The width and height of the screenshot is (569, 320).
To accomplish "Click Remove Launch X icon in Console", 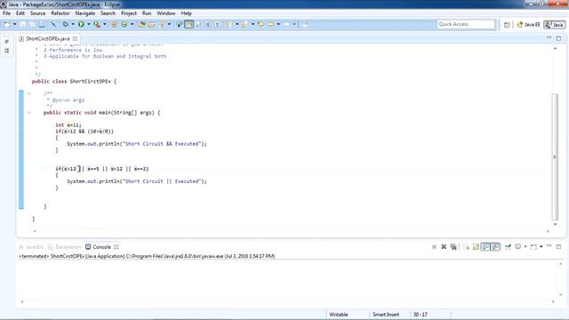I will 444,247.
